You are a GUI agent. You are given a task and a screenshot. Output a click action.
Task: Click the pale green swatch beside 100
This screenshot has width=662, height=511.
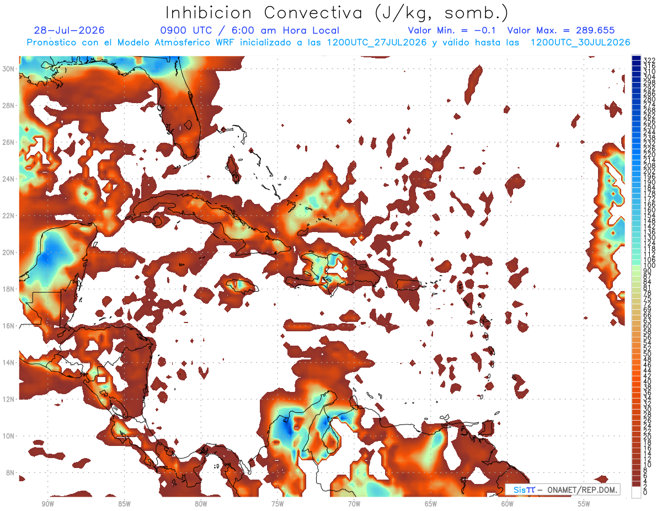pos(637,268)
